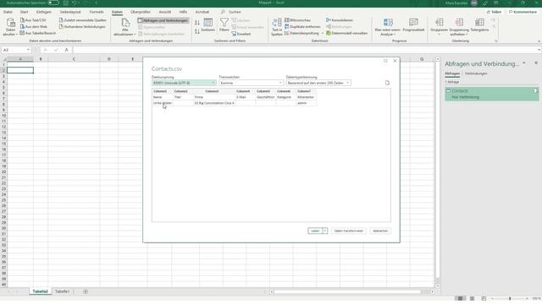Click the zoom slider handle

(510, 298)
